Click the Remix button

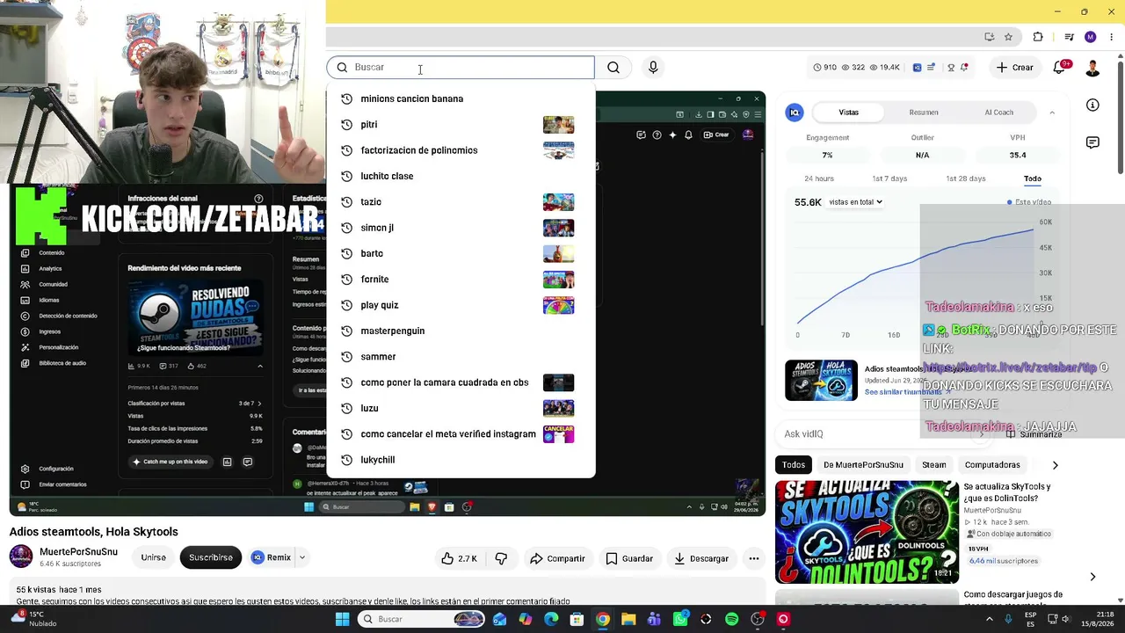coord(272,558)
